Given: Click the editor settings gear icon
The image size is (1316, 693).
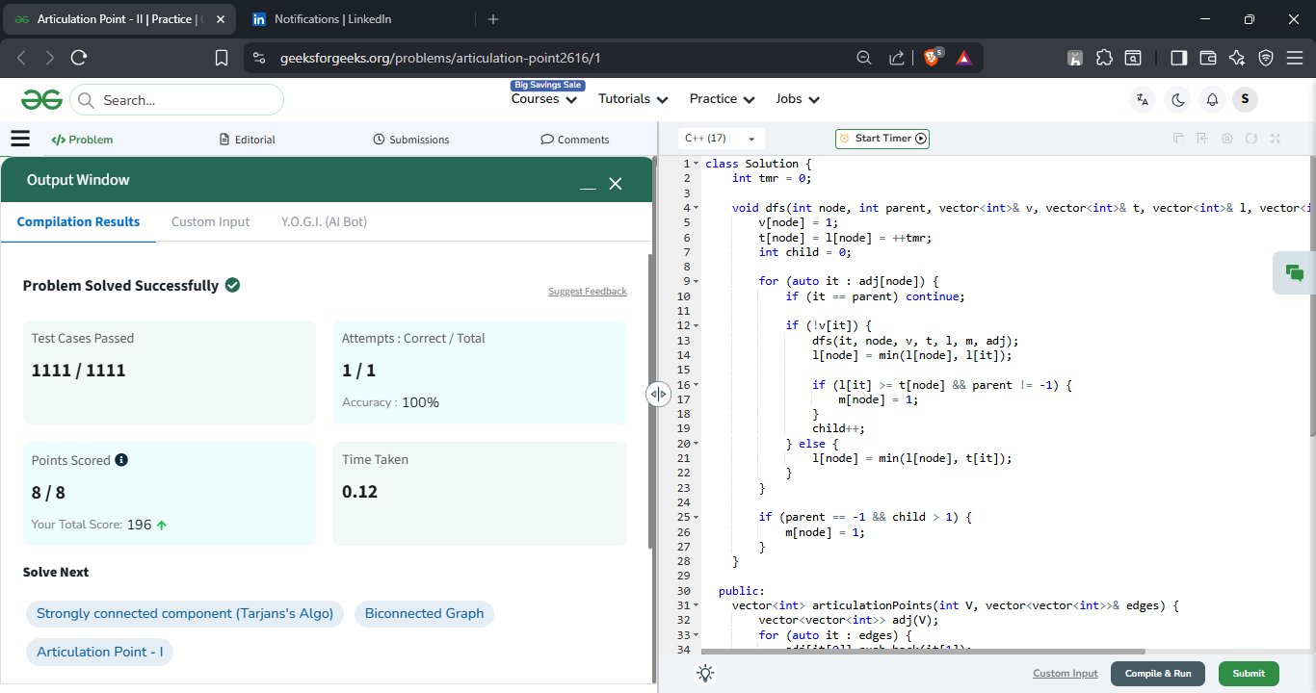Looking at the screenshot, I should 1226,139.
